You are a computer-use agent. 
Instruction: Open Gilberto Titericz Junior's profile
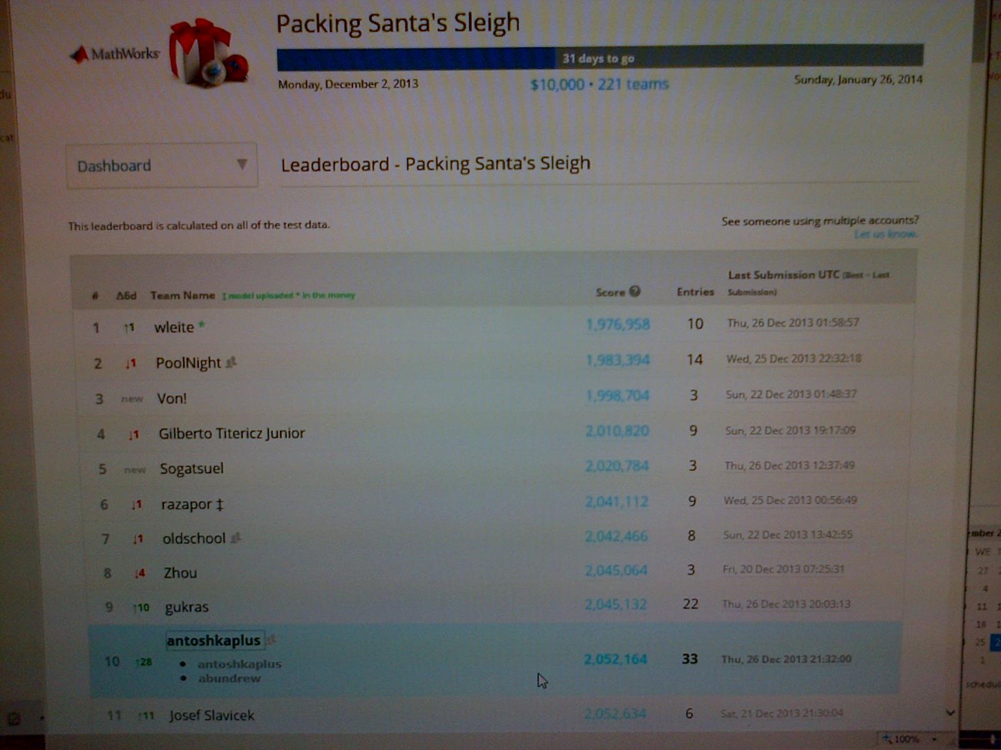point(231,433)
